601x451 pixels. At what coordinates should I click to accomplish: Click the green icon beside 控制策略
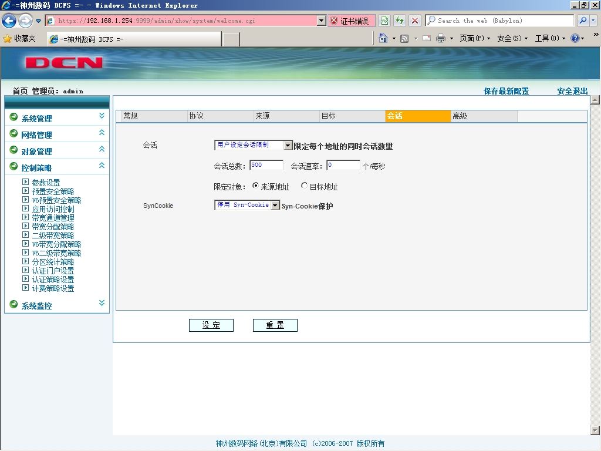pos(13,166)
